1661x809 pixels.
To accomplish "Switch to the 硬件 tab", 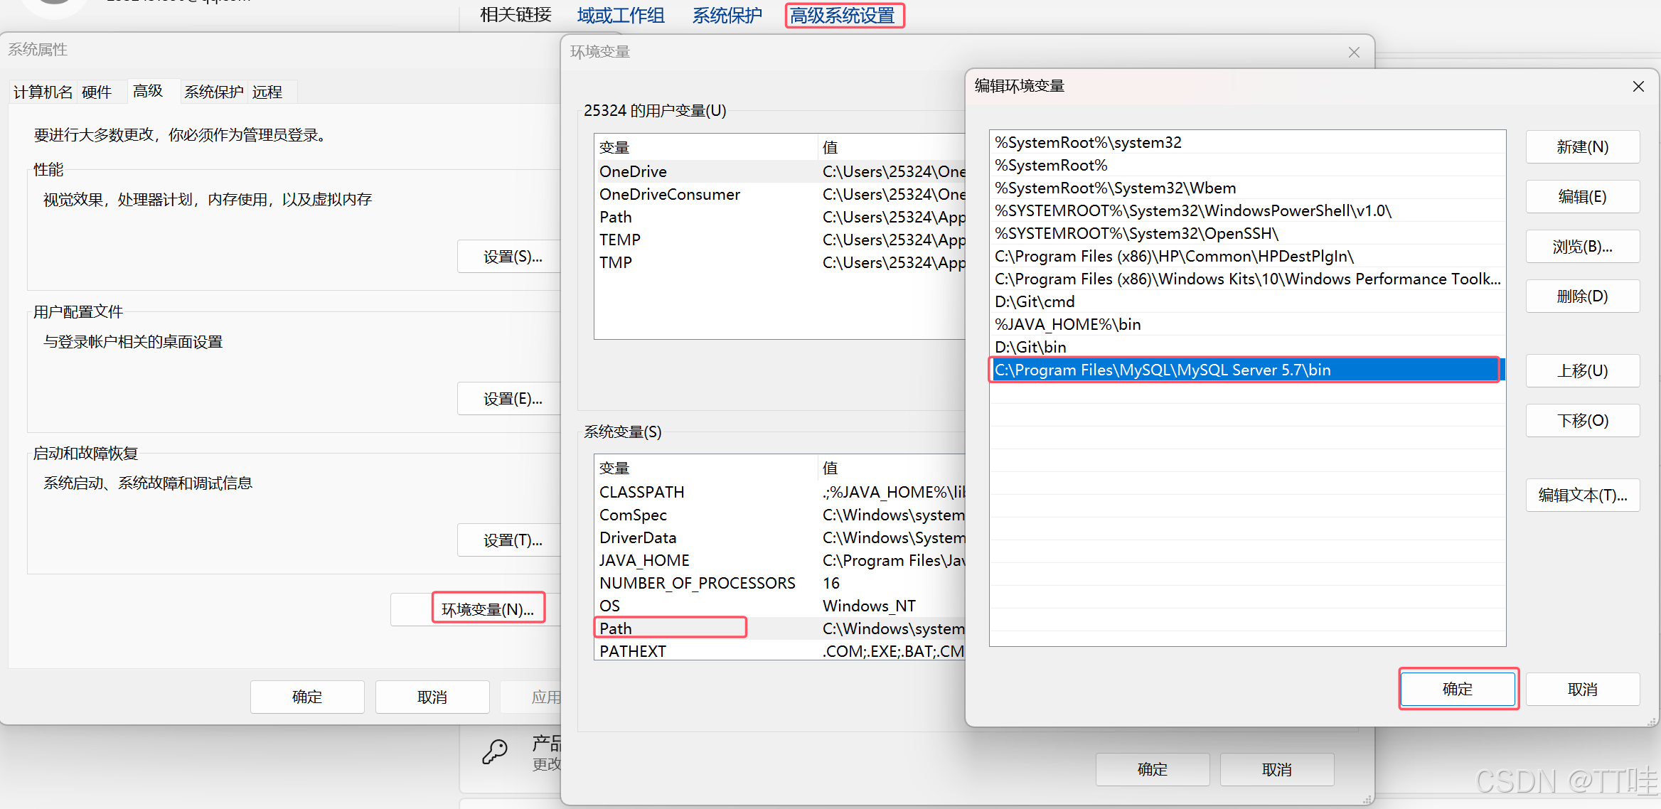I will pos(97,92).
